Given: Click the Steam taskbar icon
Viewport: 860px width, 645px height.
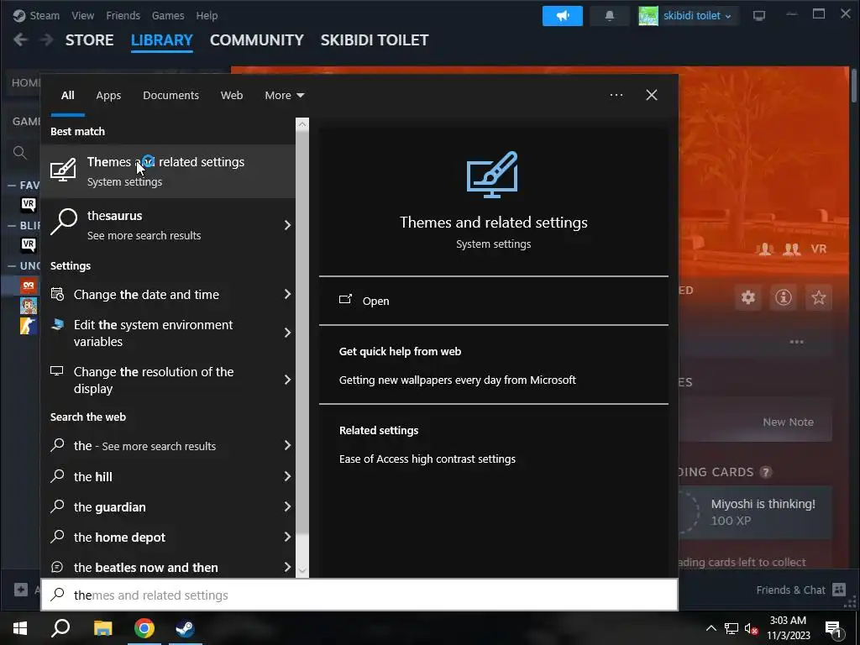Looking at the screenshot, I should 186,628.
